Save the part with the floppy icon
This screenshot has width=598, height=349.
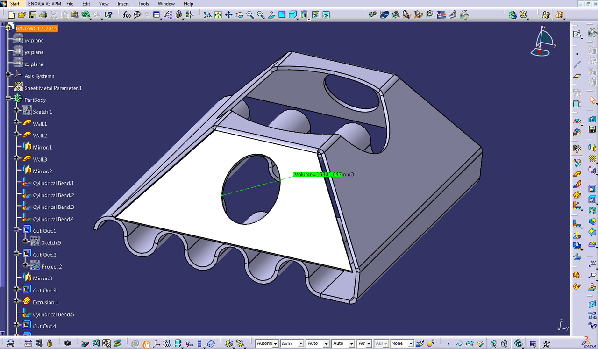coord(32,15)
